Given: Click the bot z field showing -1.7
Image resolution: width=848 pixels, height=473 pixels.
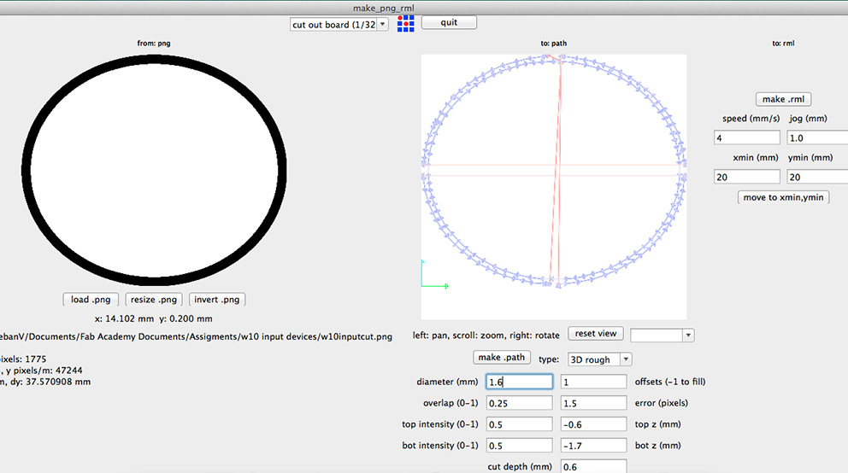Looking at the screenshot, I should point(593,445).
